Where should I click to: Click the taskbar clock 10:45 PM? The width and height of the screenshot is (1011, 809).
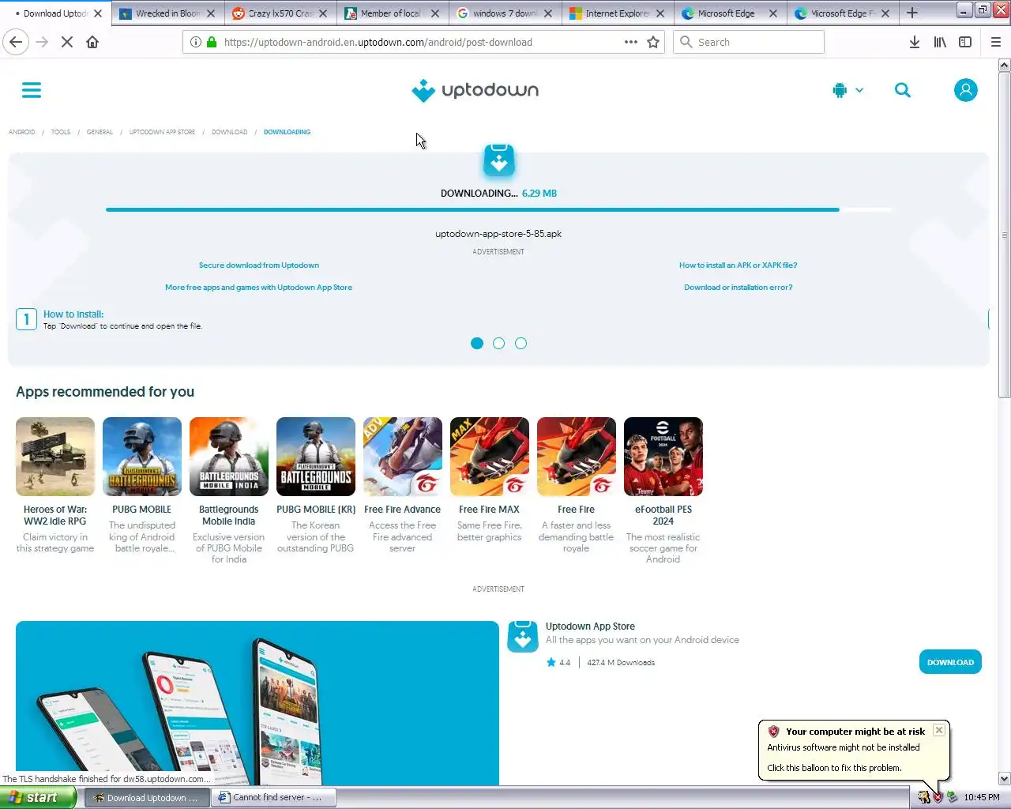coord(982,797)
